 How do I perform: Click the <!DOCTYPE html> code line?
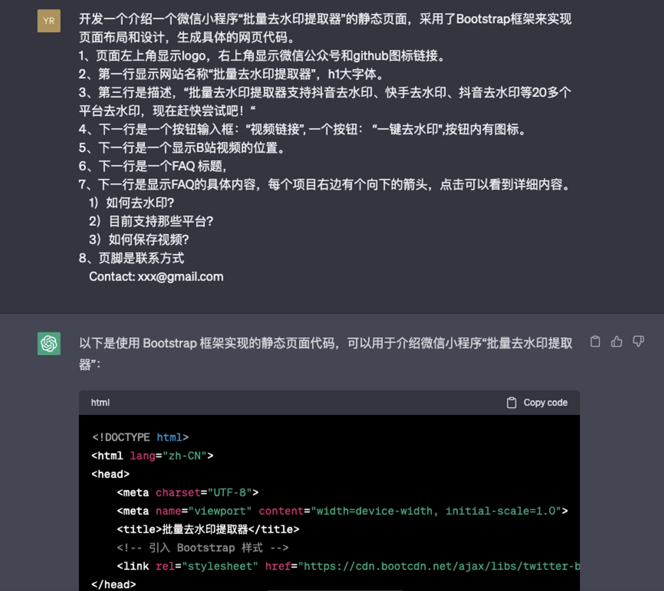coord(140,437)
